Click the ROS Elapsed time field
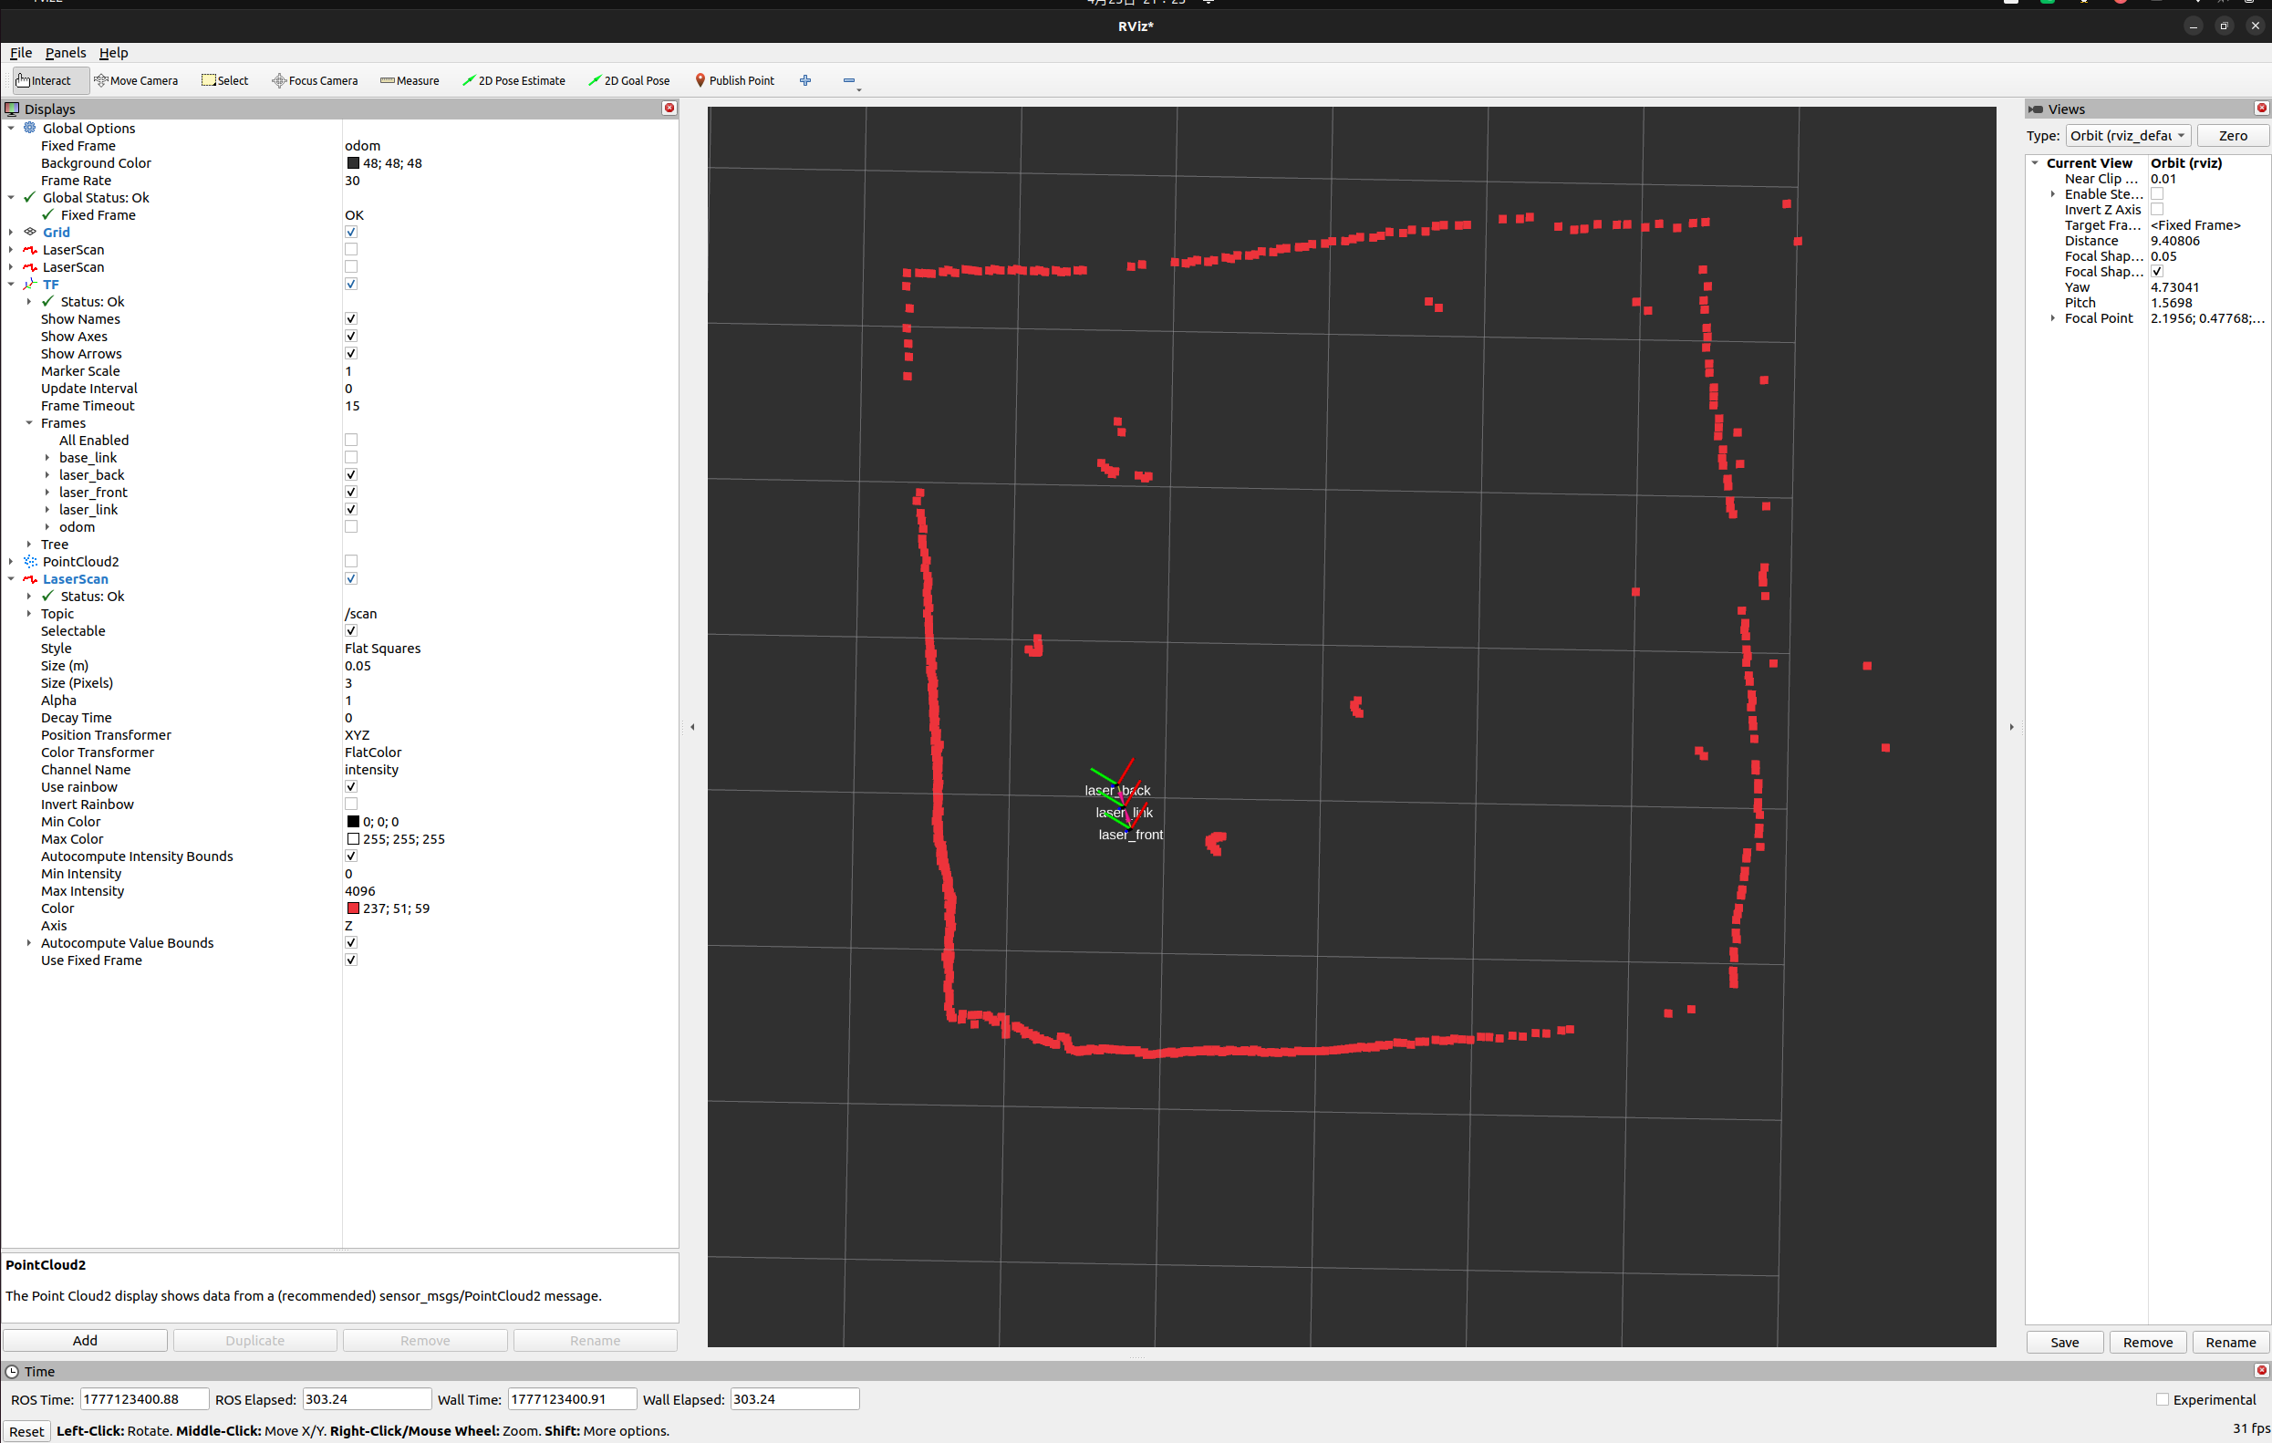The image size is (2272, 1443). [x=365, y=1398]
